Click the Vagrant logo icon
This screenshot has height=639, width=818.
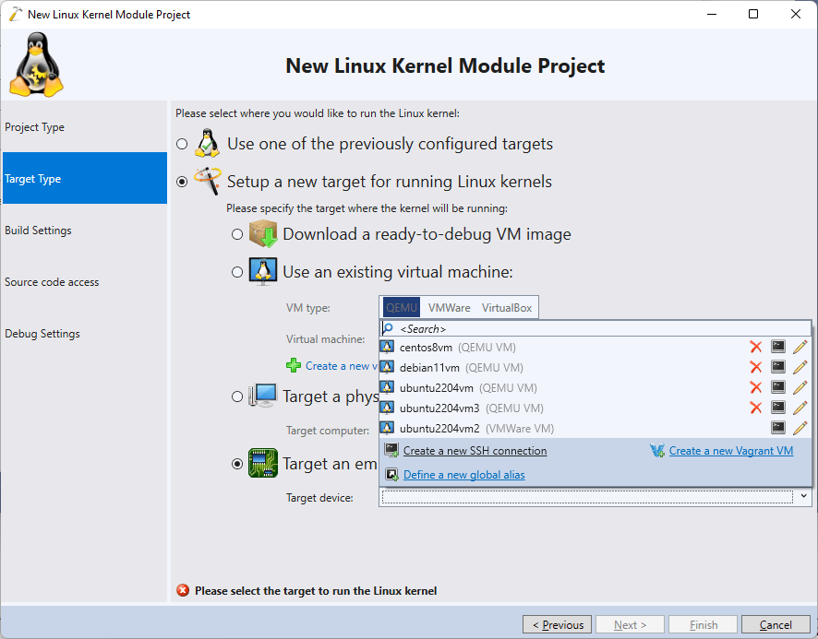click(x=657, y=450)
